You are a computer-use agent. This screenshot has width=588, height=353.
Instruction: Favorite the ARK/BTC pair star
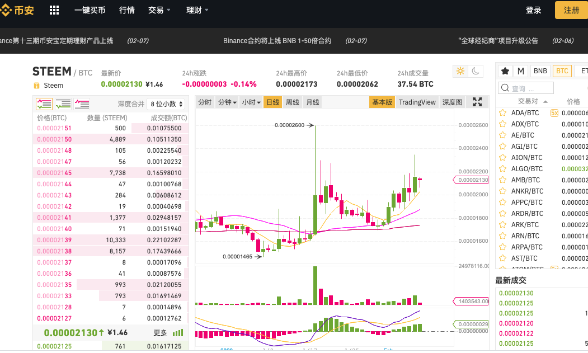tap(502, 225)
